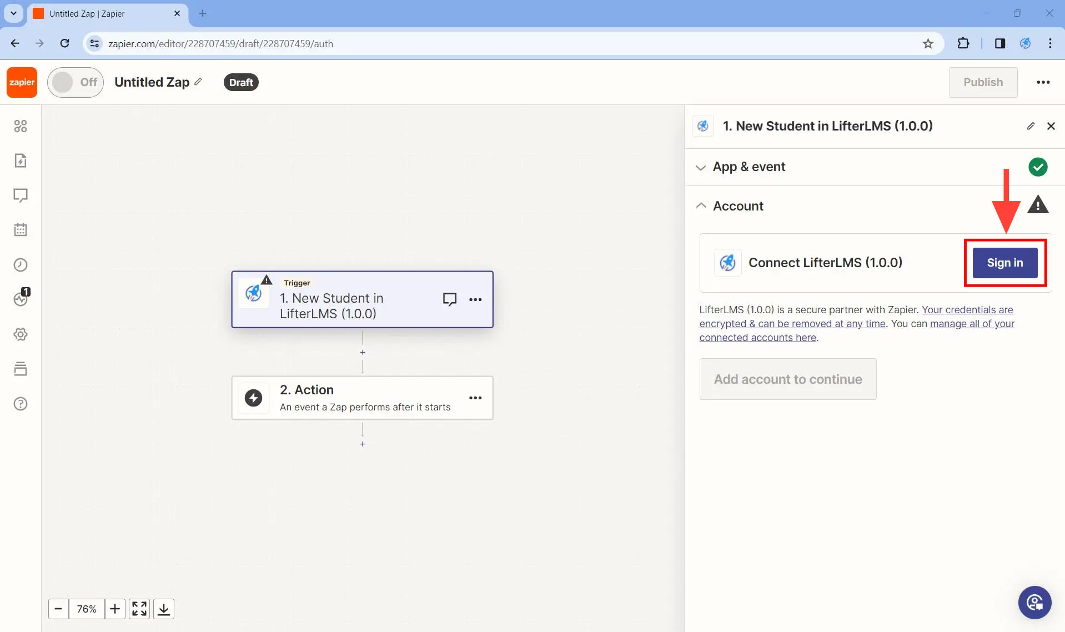Close the step configuration panel
Viewport: 1065px width, 632px height.
pyautogui.click(x=1051, y=126)
